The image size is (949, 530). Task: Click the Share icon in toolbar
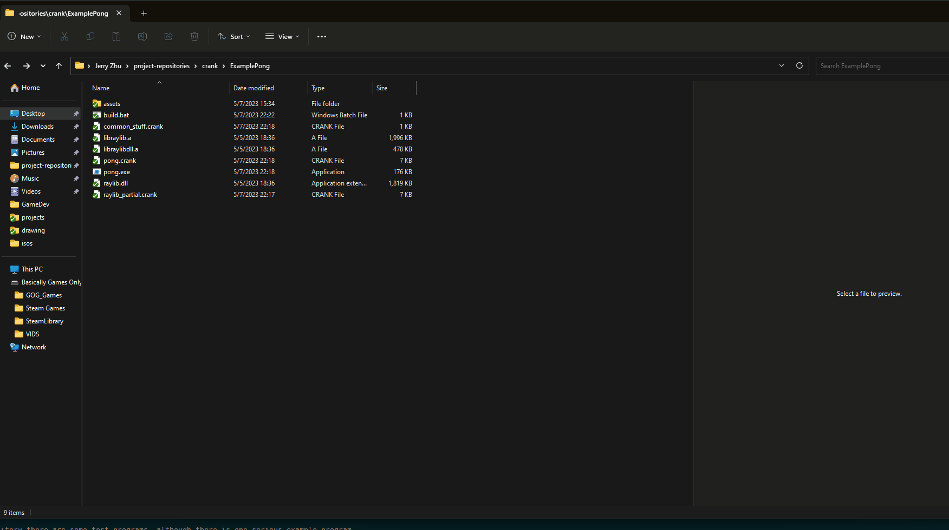pyautogui.click(x=168, y=36)
